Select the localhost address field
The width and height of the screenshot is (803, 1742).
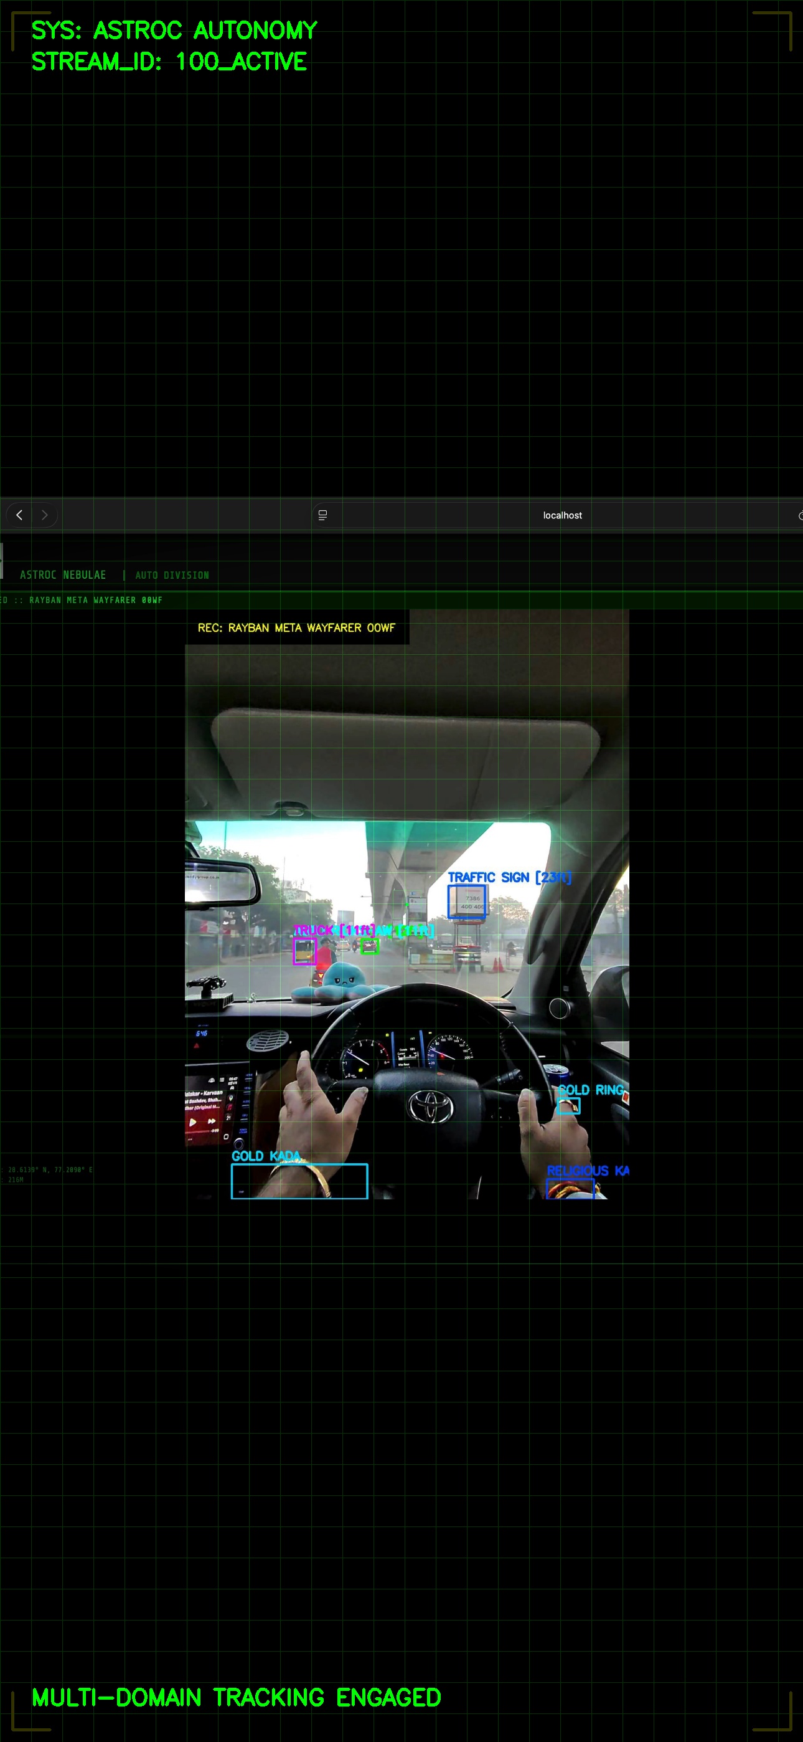tap(561, 515)
